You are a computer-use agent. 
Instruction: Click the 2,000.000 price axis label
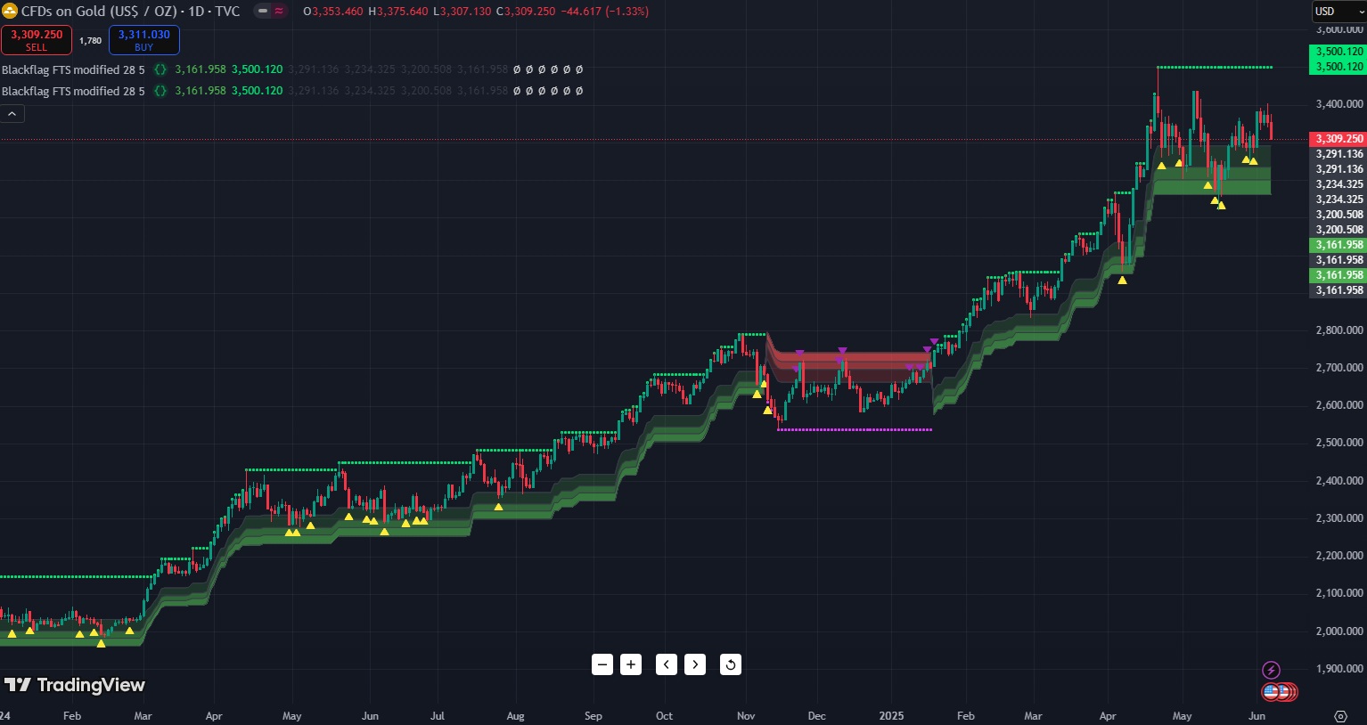coord(1339,631)
